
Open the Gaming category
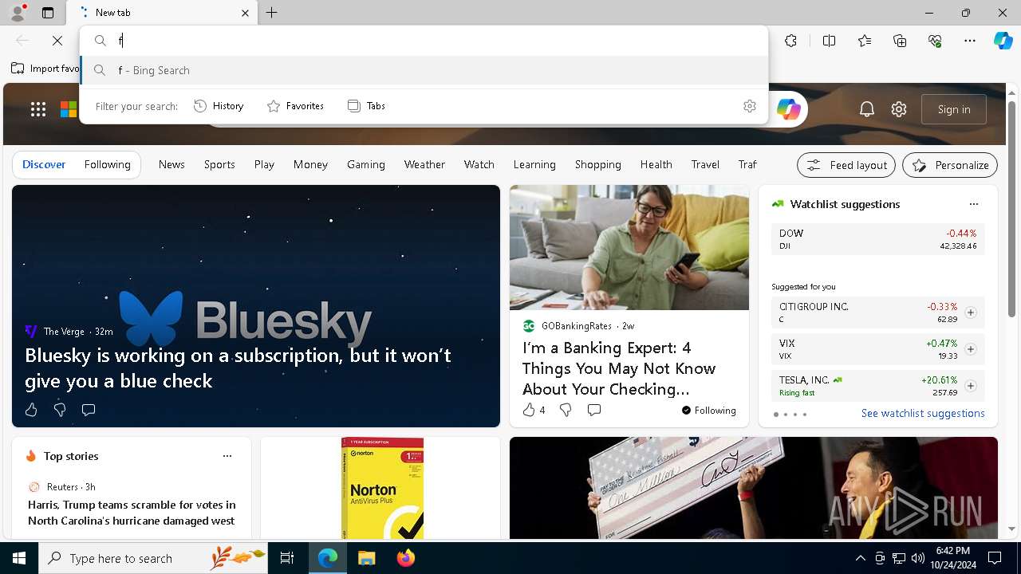tap(366, 164)
